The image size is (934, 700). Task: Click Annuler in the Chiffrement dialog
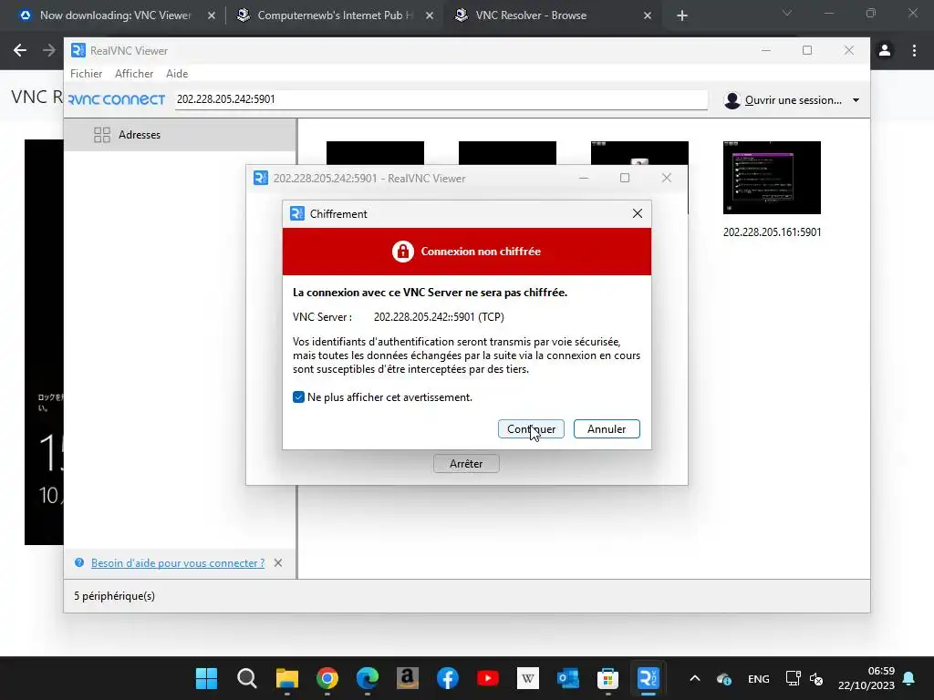[x=607, y=428]
